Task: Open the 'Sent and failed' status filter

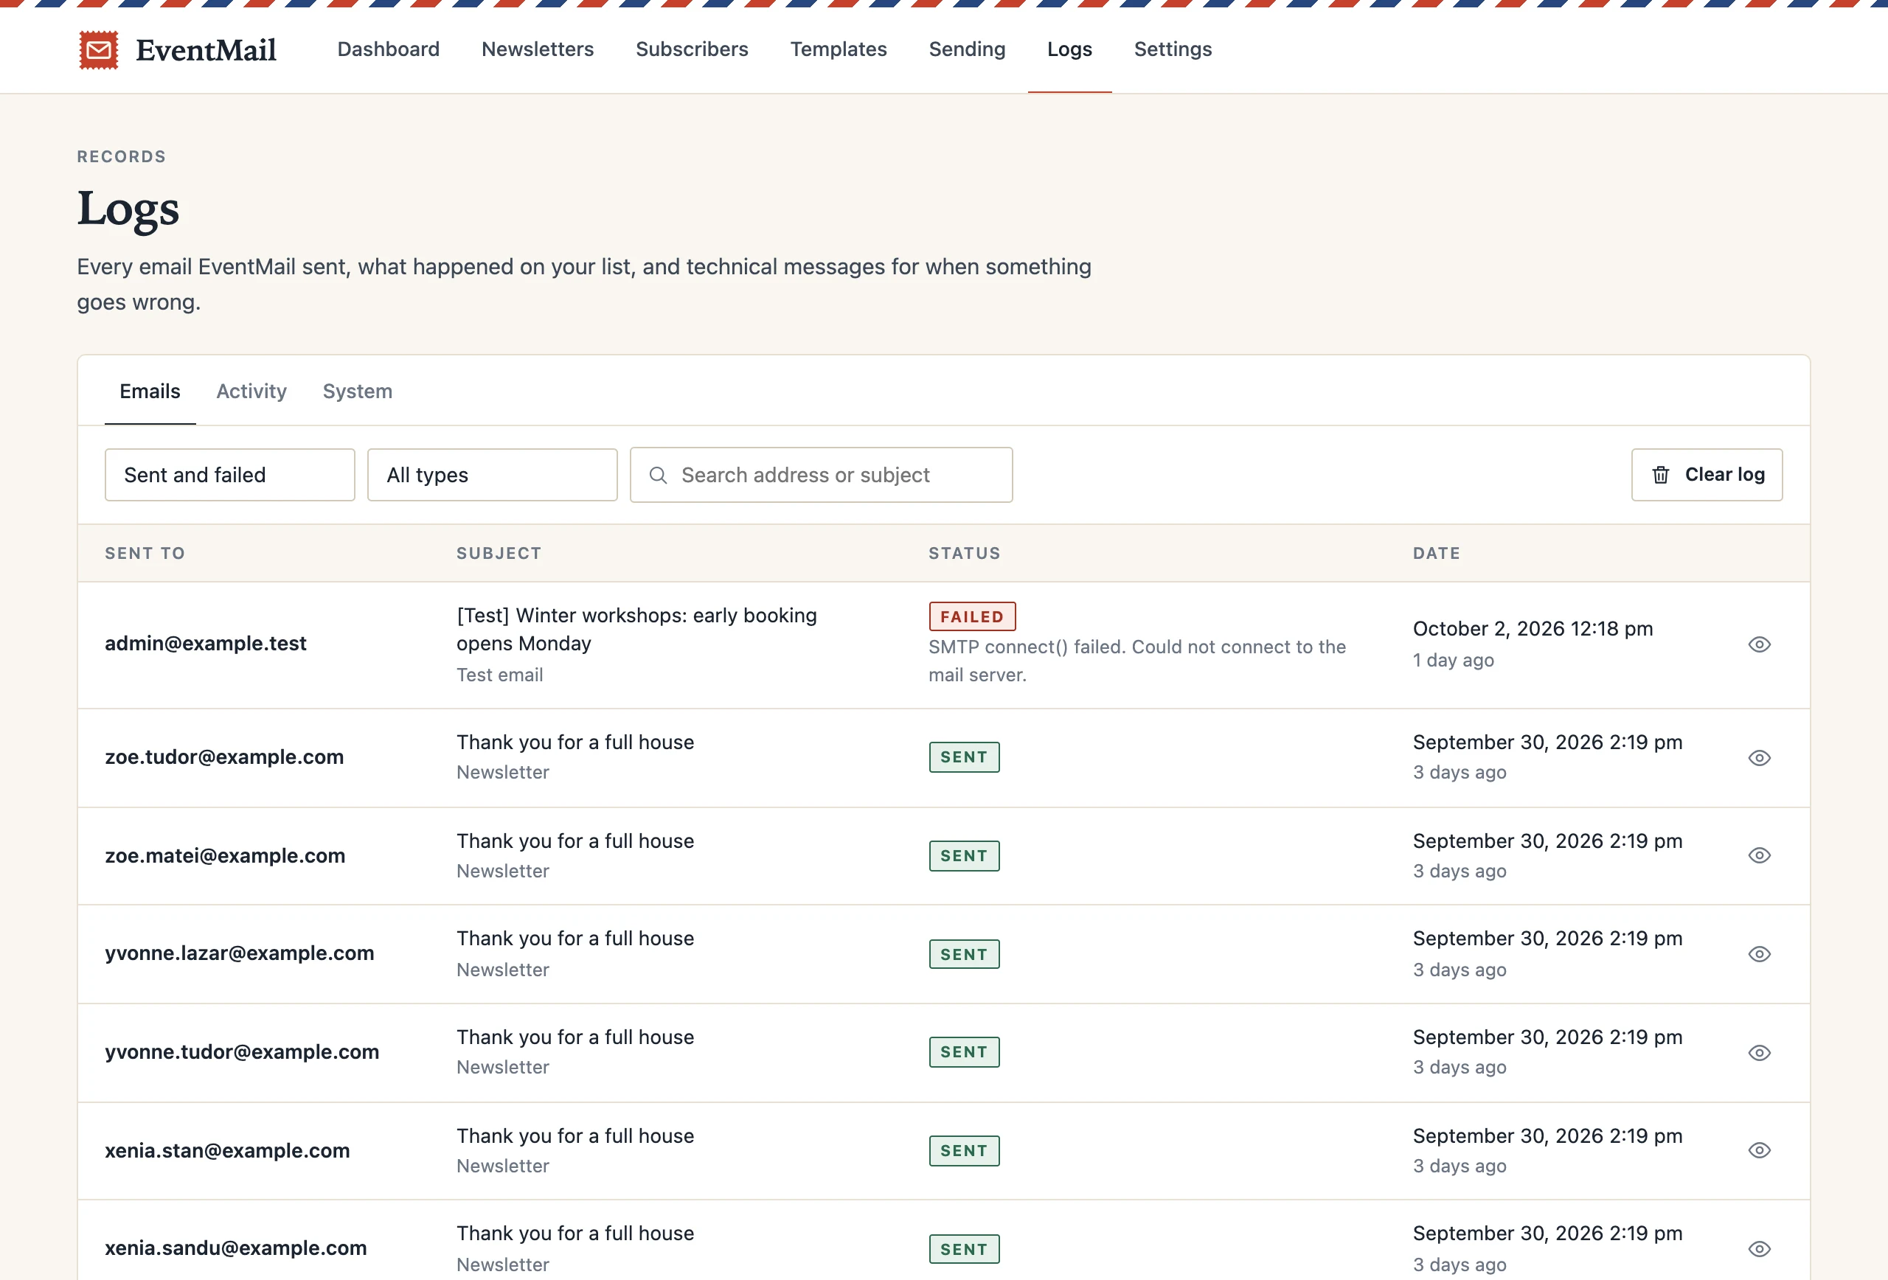Action: tap(230, 475)
